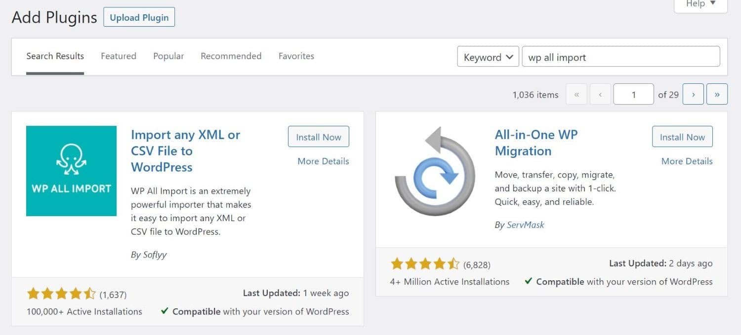Click the star rating of WP All Import
Viewport: 741px width, 335px height.
click(x=61, y=295)
